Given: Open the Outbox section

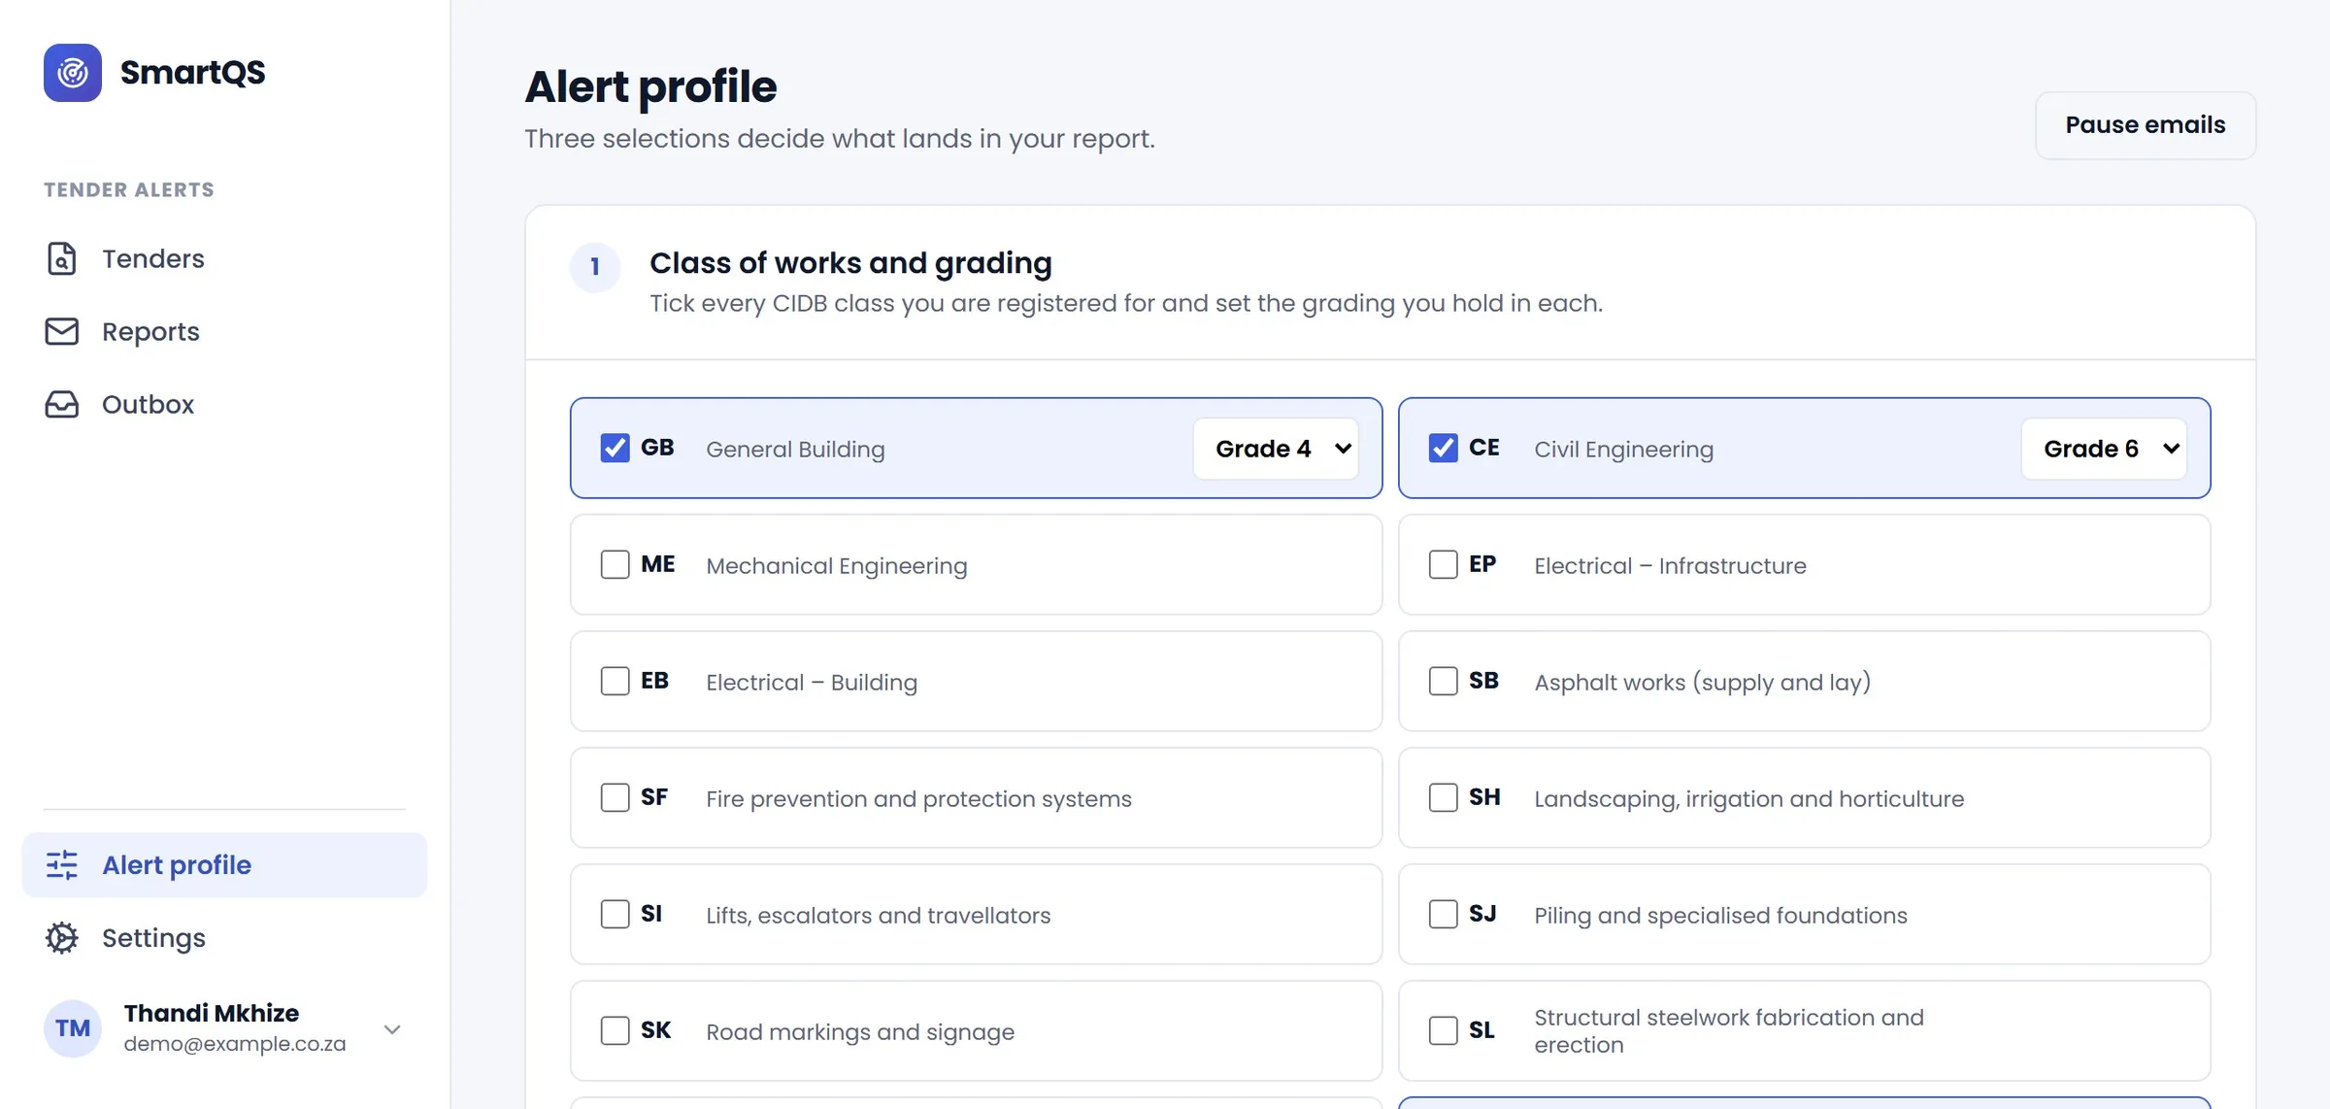Looking at the screenshot, I should (224, 404).
